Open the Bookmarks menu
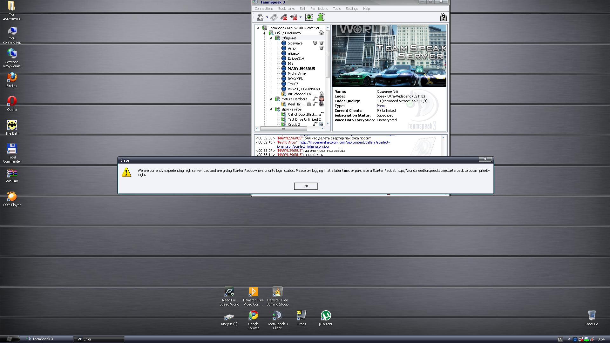 click(286, 9)
